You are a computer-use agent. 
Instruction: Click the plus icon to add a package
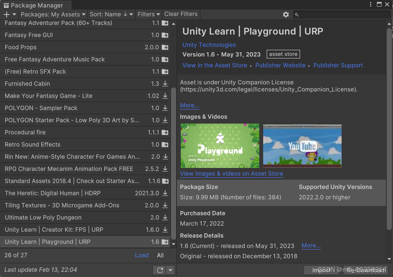pos(7,15)
